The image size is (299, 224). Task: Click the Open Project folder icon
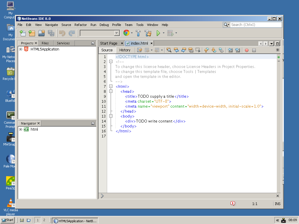coord(41,33)
